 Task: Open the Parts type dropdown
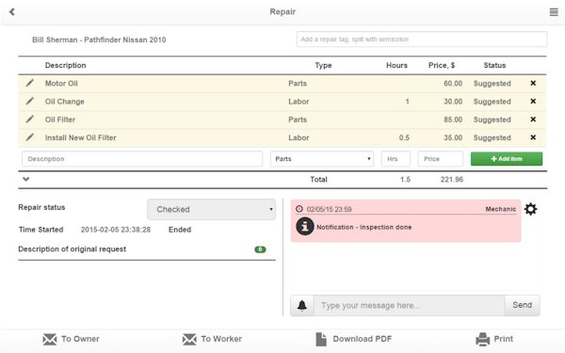coord(322,159)
